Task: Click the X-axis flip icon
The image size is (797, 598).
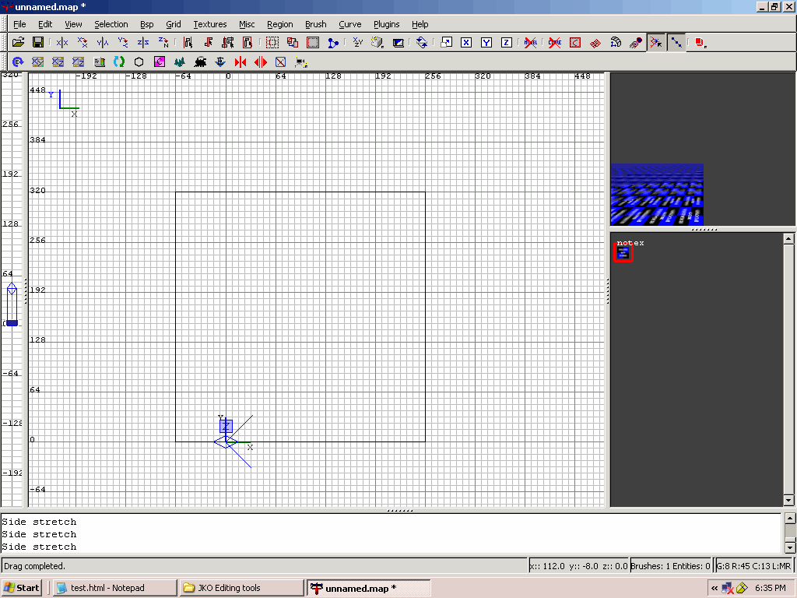Action: (62, 42)
